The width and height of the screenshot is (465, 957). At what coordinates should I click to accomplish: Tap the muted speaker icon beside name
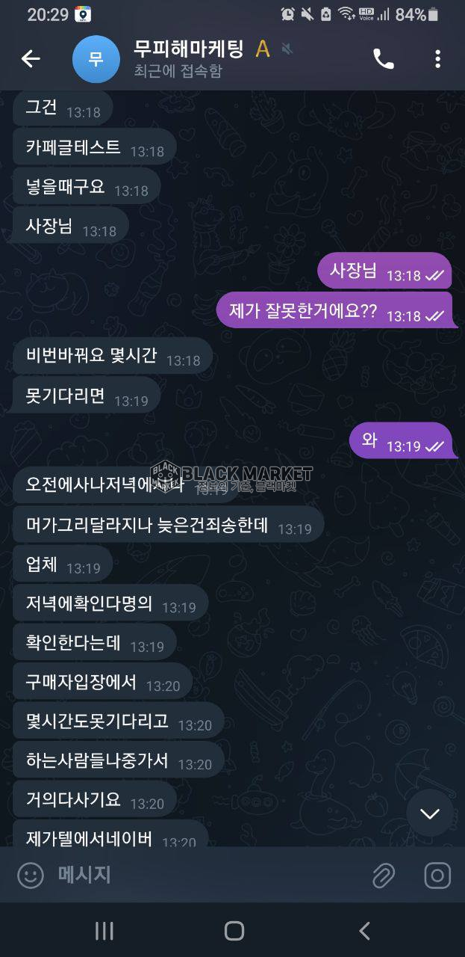[x=287, y=49]
